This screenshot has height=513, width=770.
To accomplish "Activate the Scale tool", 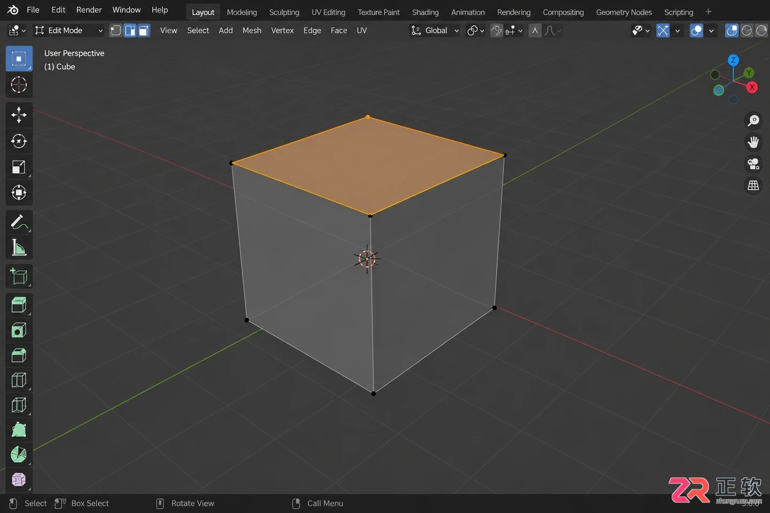I will [x=19, y=167].
